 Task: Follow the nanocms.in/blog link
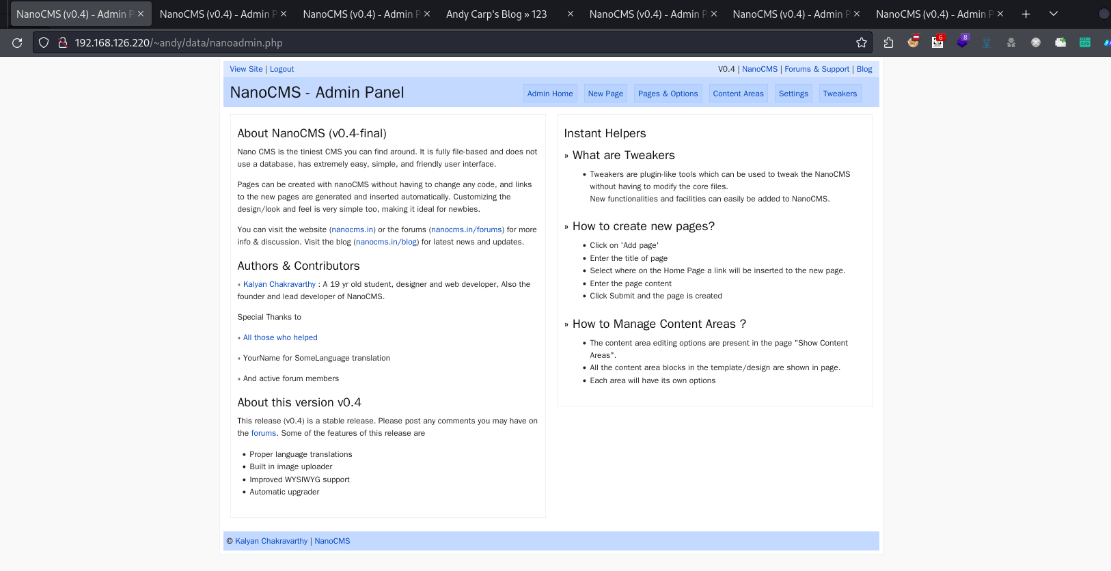point(386,242)
